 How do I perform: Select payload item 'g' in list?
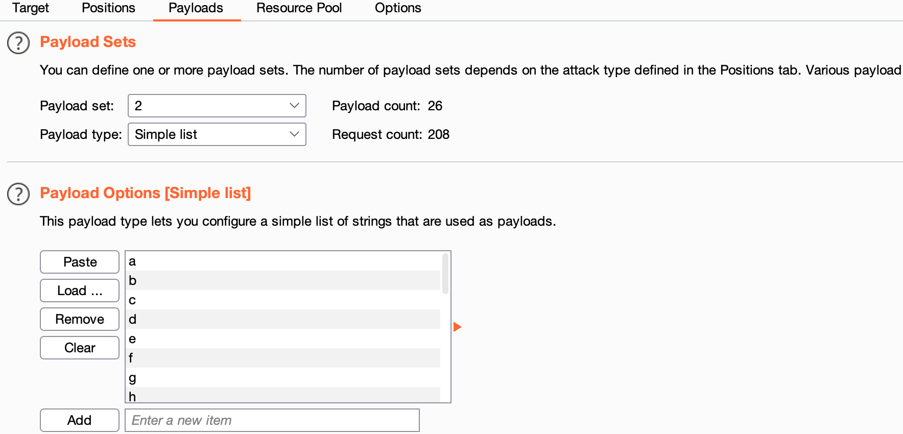[x=283, y=378]
